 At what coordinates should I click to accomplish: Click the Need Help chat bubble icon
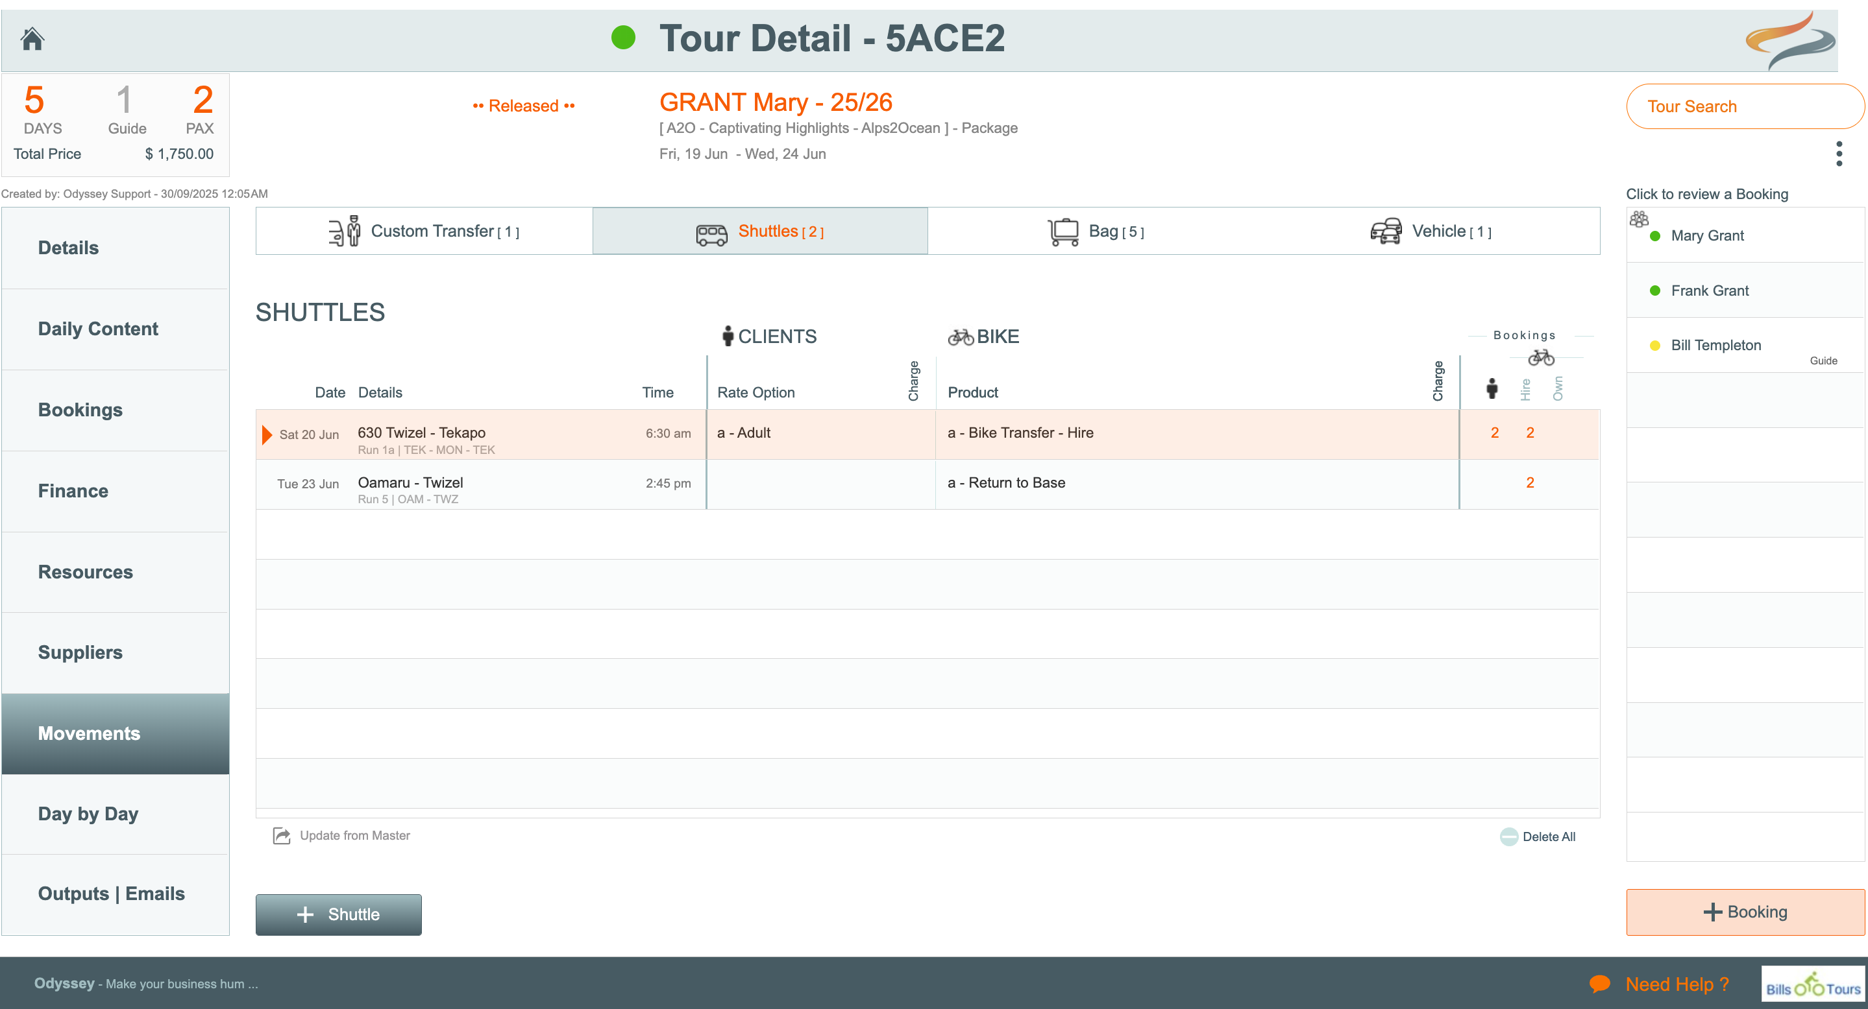pyautogui.click(x=1599, y=984)
